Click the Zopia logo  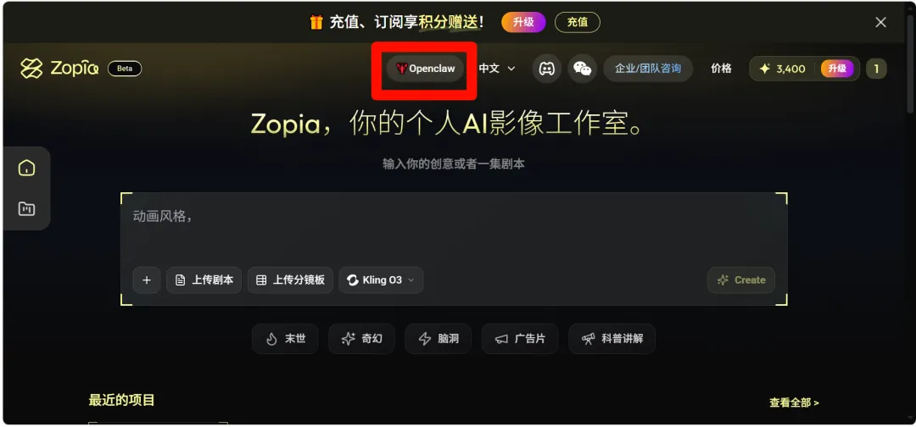click(59, 69)
